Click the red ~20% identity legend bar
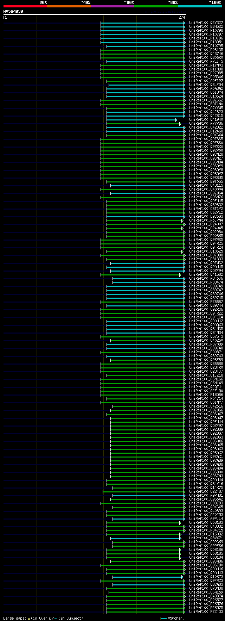 click(25, 6)
